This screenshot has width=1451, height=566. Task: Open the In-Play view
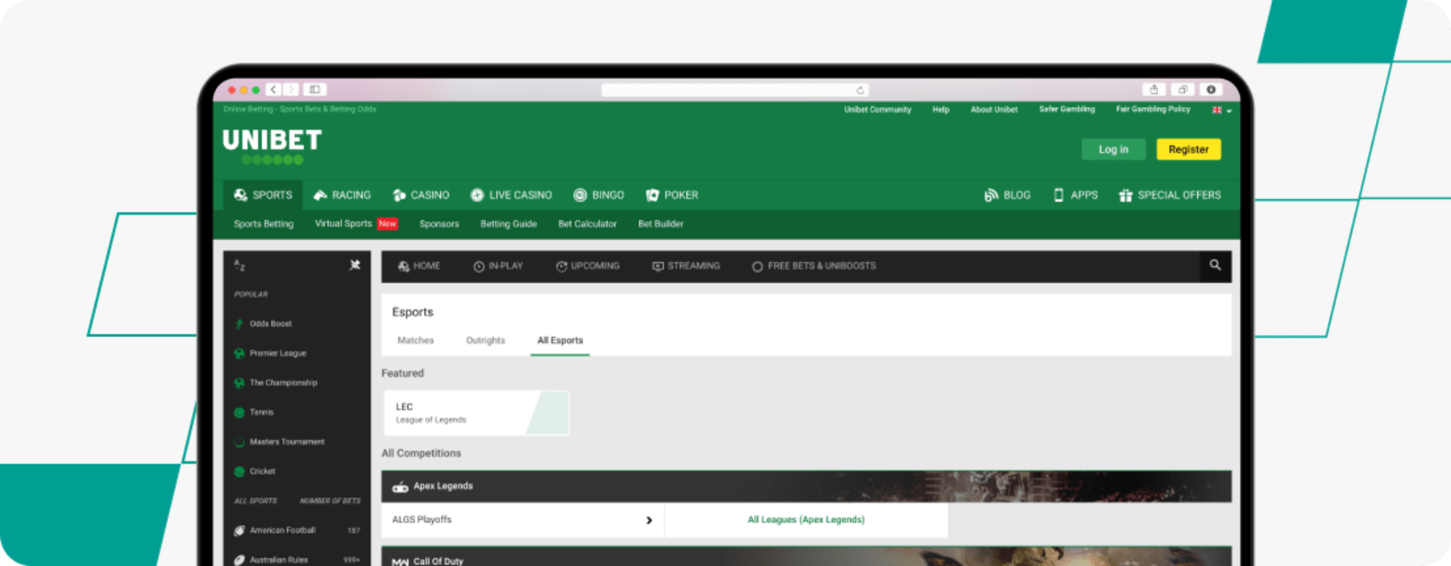pyautogui.click(x=498, y=266)
